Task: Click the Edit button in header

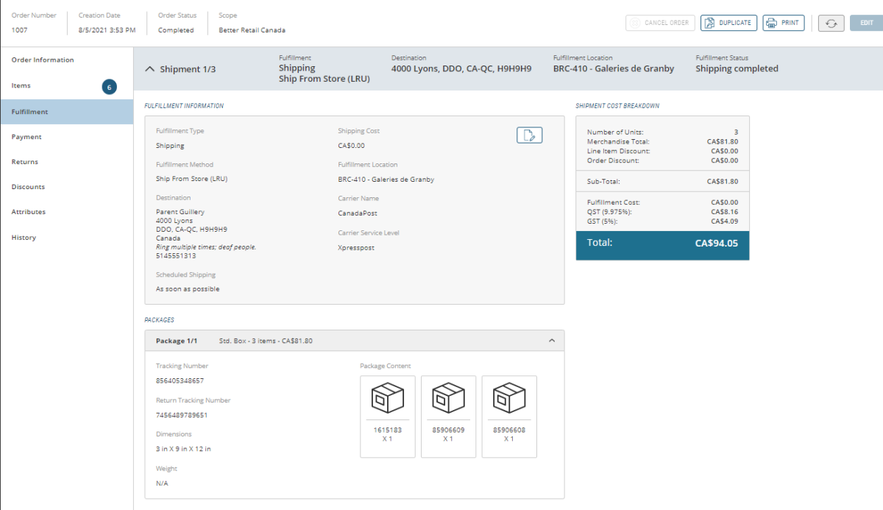Action: click(x=866, y=23)
